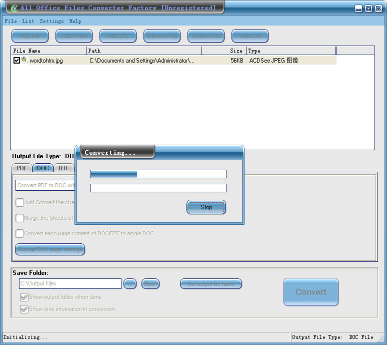Click the Add Folder button
Viewport: 387px width, 345px height.
pos(74,36)
